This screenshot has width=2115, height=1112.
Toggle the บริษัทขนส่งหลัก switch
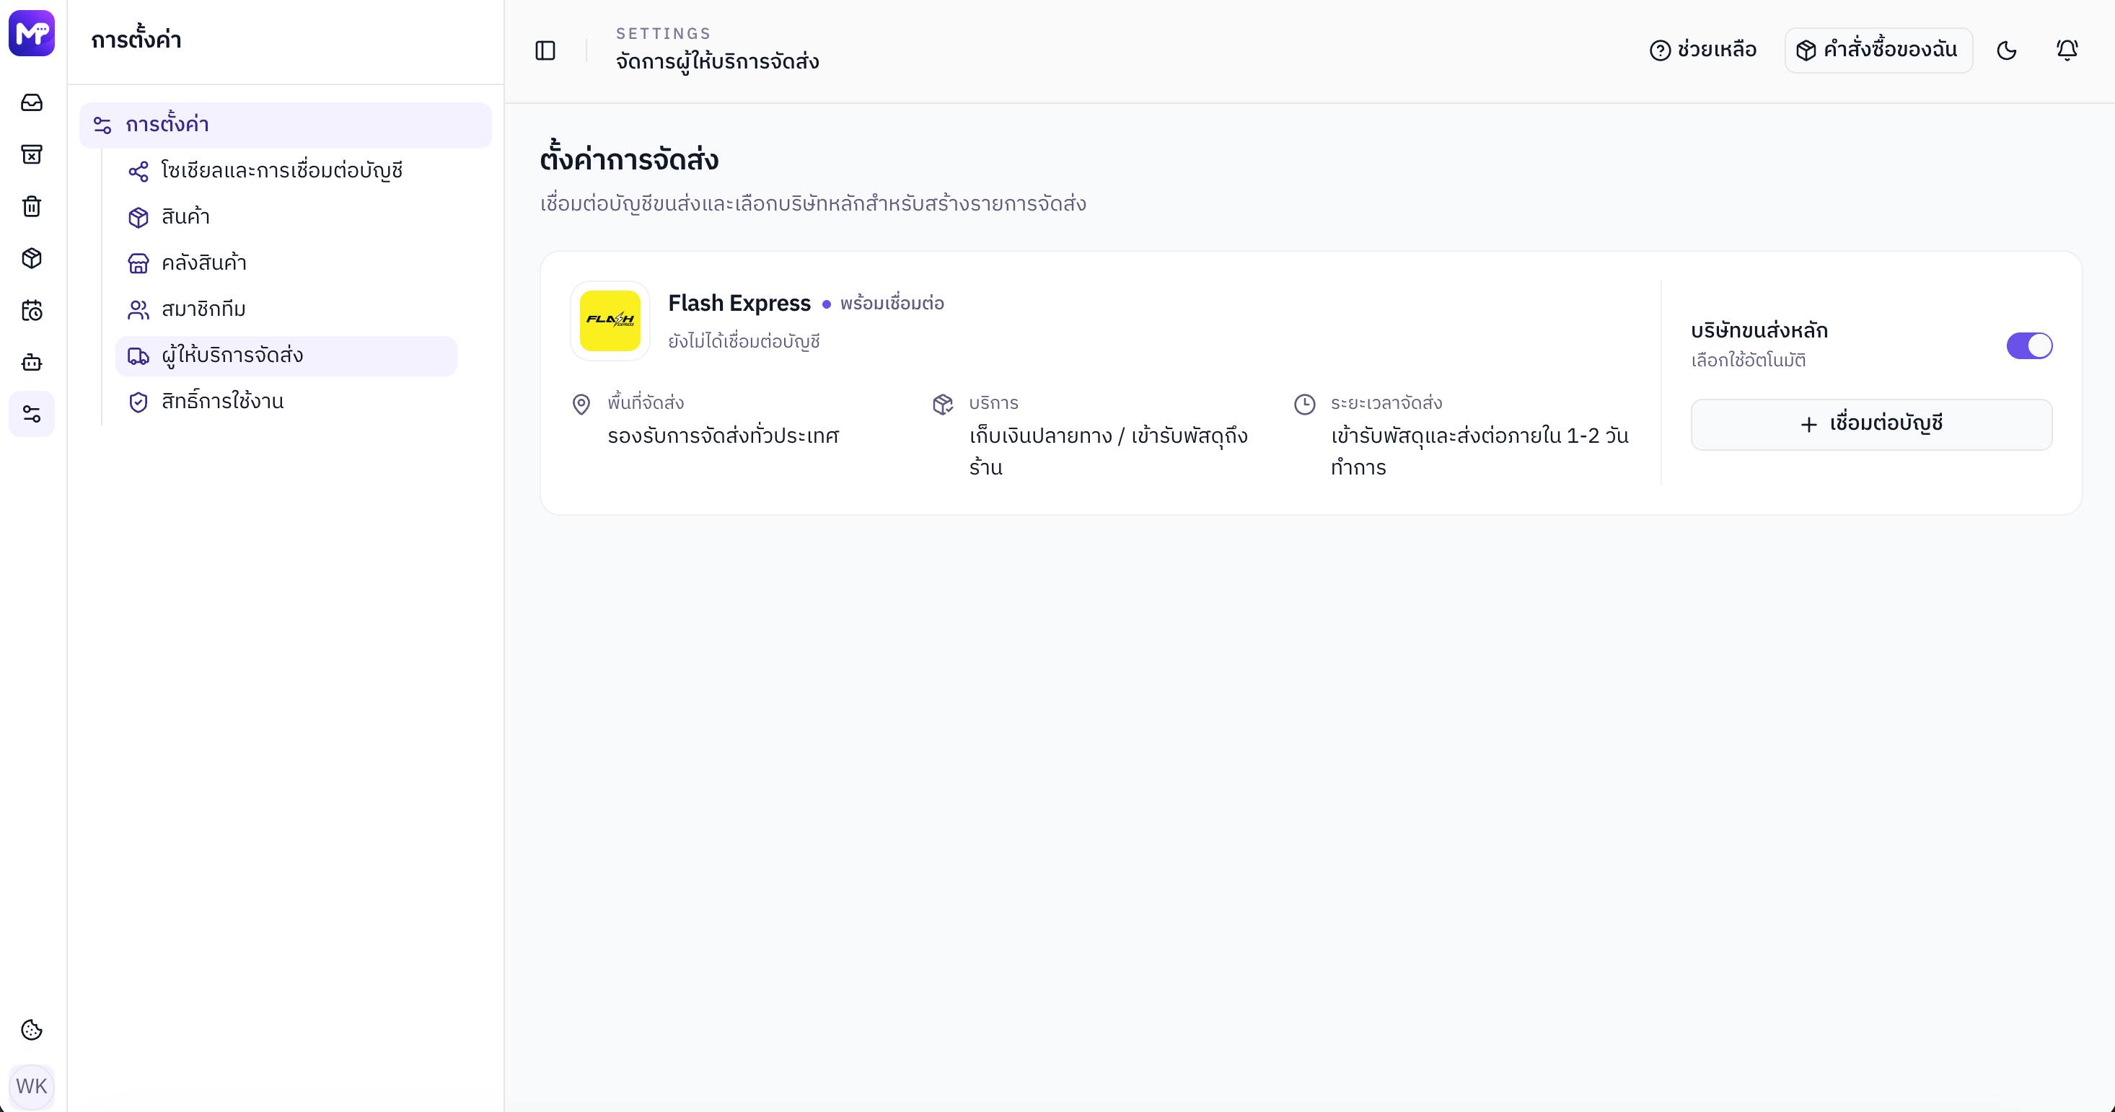tap(2030, 345)
